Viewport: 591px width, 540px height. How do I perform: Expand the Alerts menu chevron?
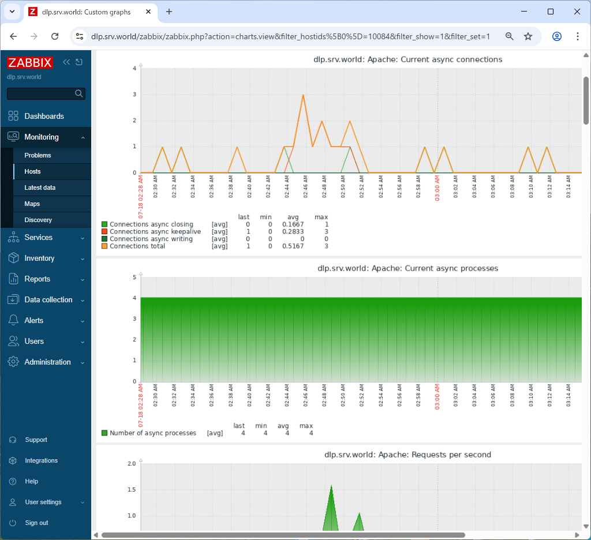pyautogui.click(x=83, y=321)
